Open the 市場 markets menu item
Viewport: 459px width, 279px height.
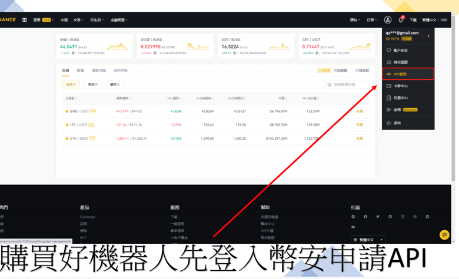coord(64,20)
